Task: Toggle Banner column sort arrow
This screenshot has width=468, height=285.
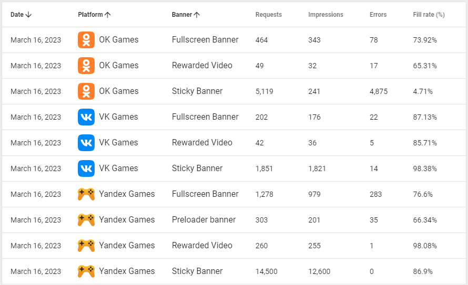Action: [197, 15]
